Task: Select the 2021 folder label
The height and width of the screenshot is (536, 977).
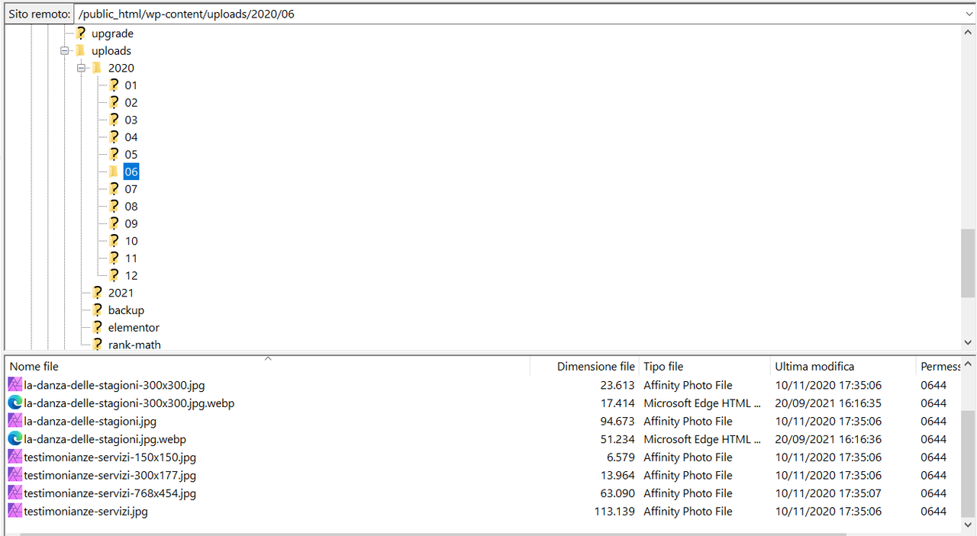Action: (121, 293)
